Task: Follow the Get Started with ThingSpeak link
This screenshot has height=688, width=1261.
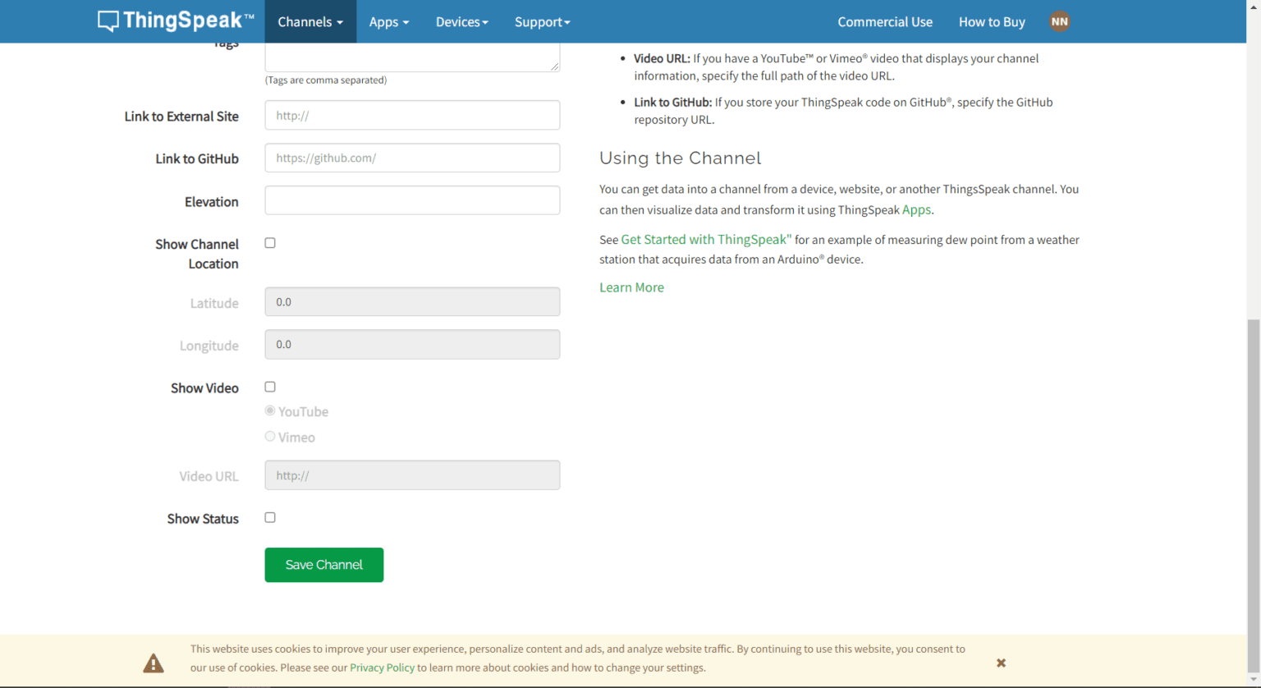Action: pos(705,240)
